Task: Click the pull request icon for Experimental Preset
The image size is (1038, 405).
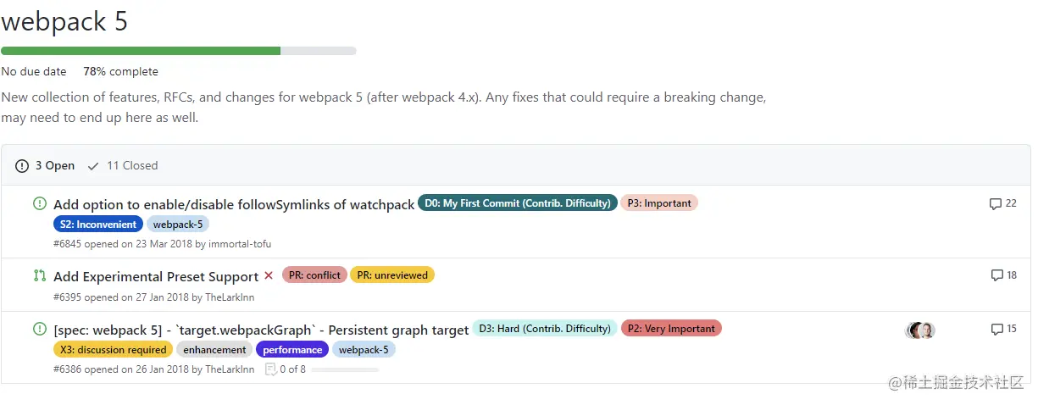Action: click(x=40, y=275)
